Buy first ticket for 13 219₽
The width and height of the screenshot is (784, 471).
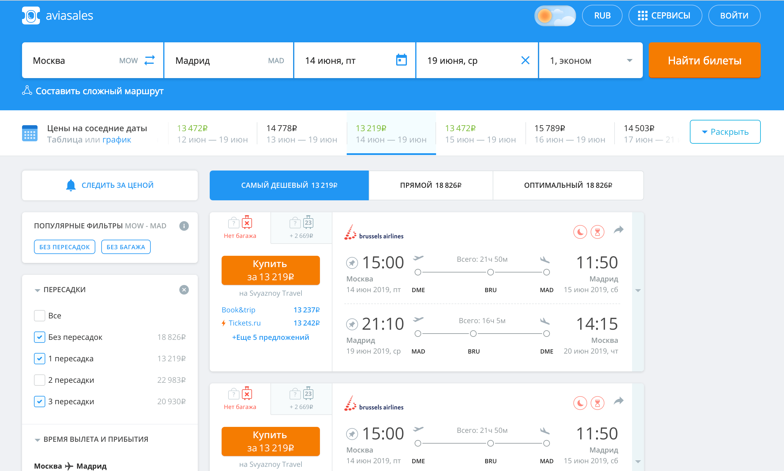270,270
